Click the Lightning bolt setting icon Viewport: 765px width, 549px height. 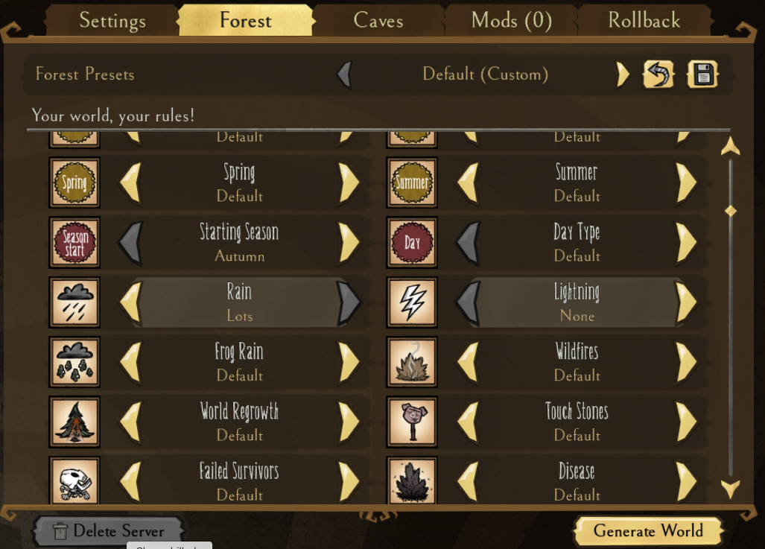coord(412,302)
